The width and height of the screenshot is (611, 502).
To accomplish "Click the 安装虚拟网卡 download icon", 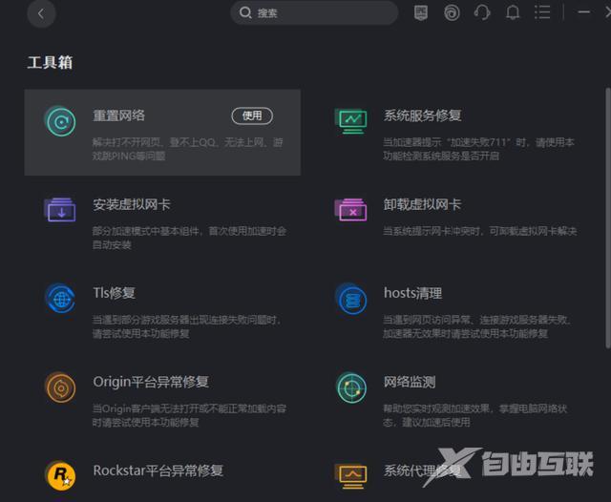I will coord(60,210).
